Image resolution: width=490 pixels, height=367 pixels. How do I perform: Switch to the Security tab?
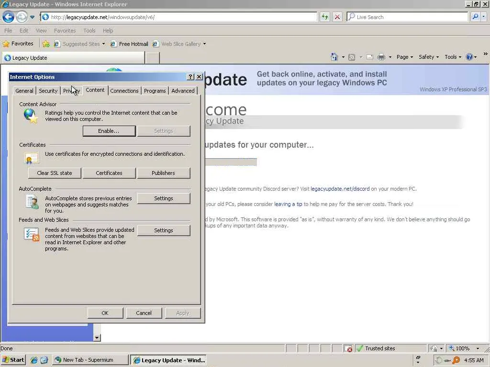coord(48,91)
